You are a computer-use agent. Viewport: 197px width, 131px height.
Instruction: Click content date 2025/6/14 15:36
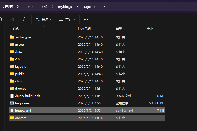(x=90, y=118)
